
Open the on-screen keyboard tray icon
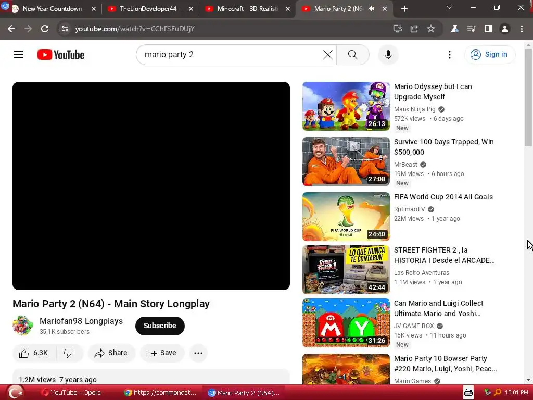point(468,393)
